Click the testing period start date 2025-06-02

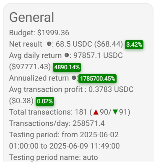pyautogui.click(x=99, y=135)
